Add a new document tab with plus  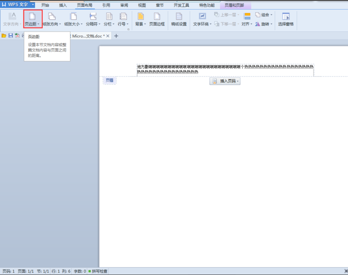coord(116,36)
